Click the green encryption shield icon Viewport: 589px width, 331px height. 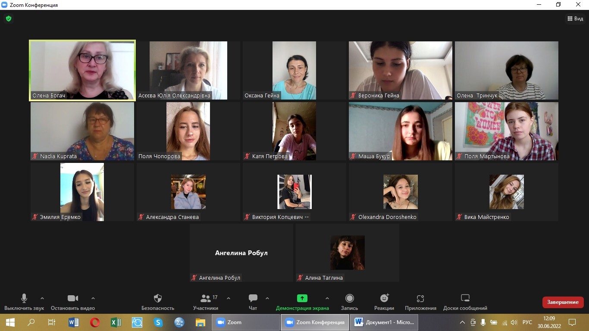(8, 19)
